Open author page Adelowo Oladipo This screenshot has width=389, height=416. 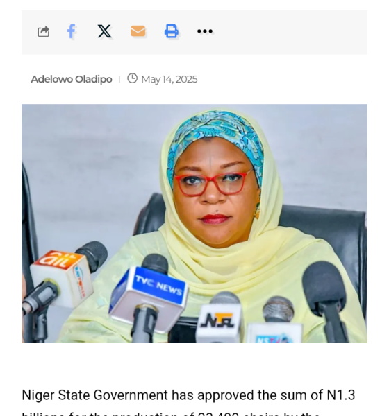[72, 79]
